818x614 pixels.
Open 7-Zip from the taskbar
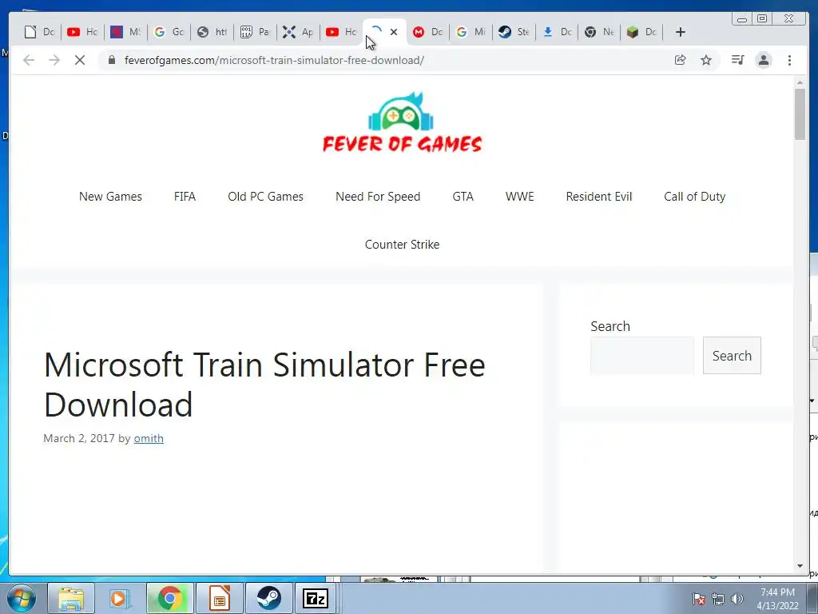316,598
